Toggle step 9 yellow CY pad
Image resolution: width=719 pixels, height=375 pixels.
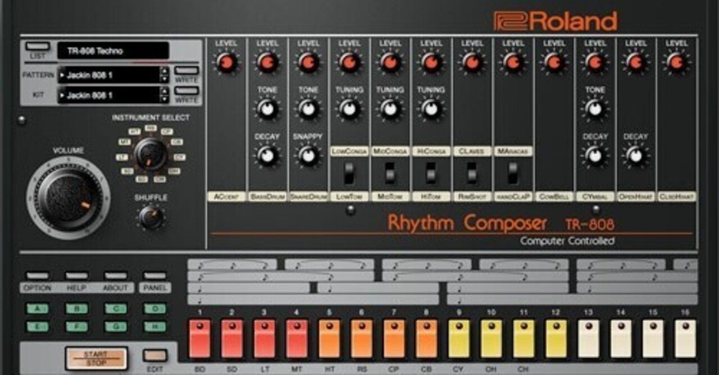coord(459,339)
